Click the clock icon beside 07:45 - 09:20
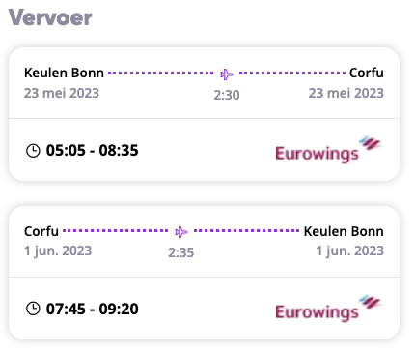Viewport: 415px width, 354px height. tap(33, 309)
